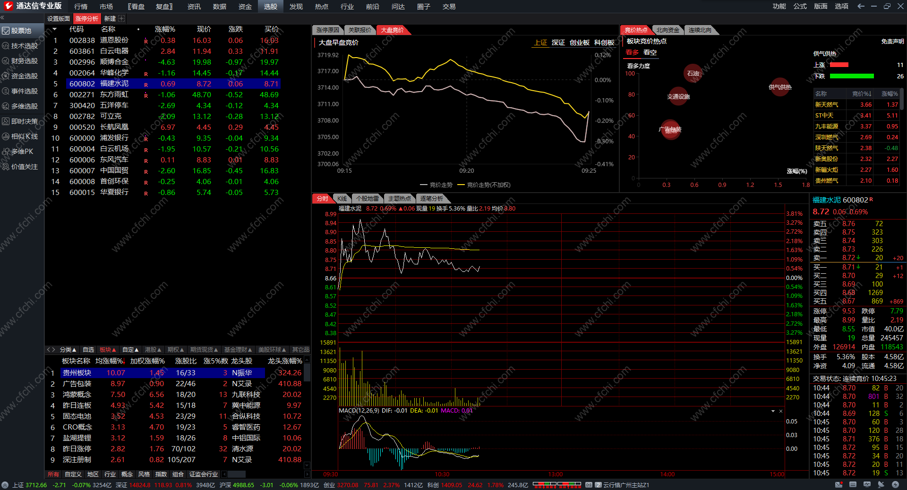Click the green 下跌 bar
The image size is (907, 490).
852,76
